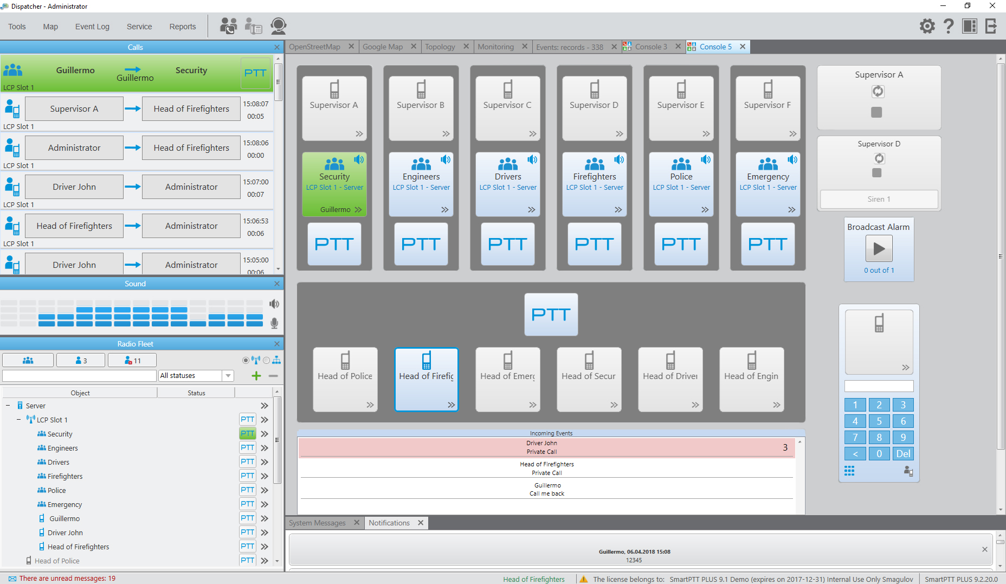1006x584 pixels.
Task: Open the telephone subscribers icon
Action: point(253,25)
